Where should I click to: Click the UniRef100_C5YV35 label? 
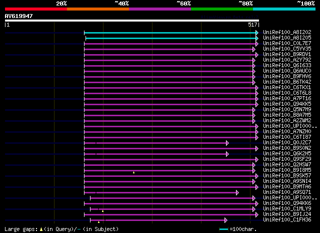[x=287, y=49]
